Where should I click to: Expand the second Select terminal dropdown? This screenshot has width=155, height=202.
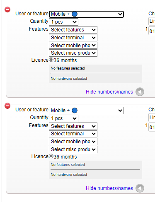(73, 134)
